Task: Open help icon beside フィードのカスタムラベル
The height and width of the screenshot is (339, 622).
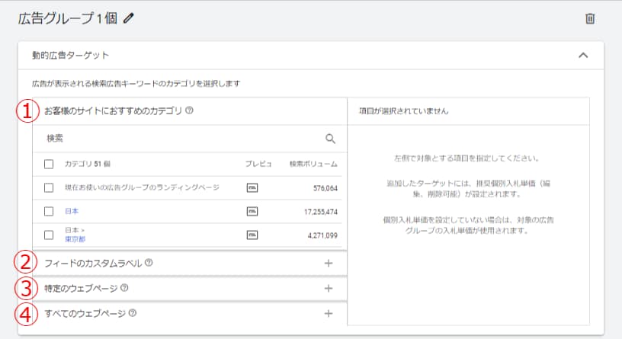Action: [x=149, y=263]
